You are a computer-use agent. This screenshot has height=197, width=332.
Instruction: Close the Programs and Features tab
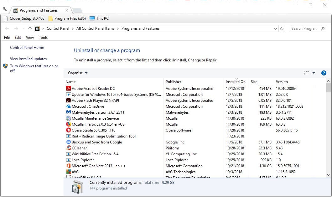click(67, 10)
